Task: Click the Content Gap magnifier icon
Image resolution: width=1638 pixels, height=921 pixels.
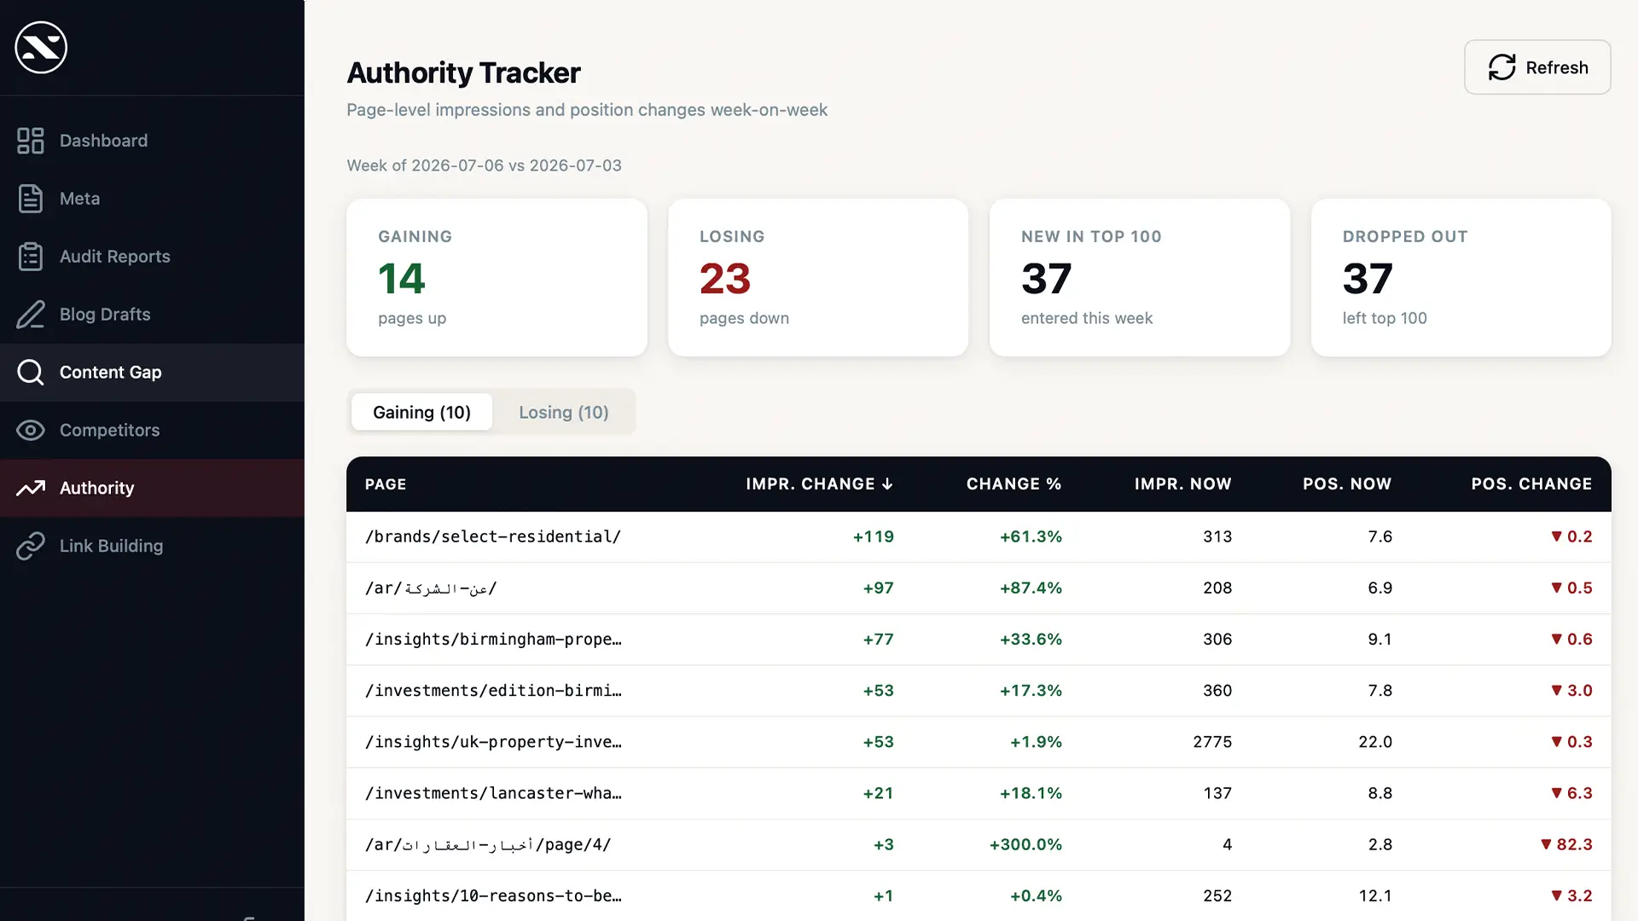Action: 31,373
